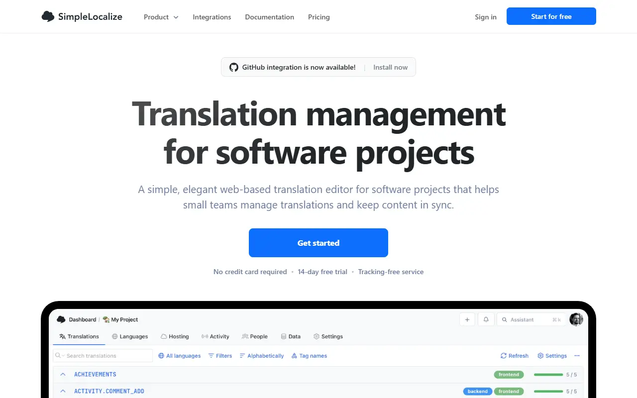This screenshot has height=398, width=637.
Task: Open the Documentation nav item
Action: click(x=270, y=17)
